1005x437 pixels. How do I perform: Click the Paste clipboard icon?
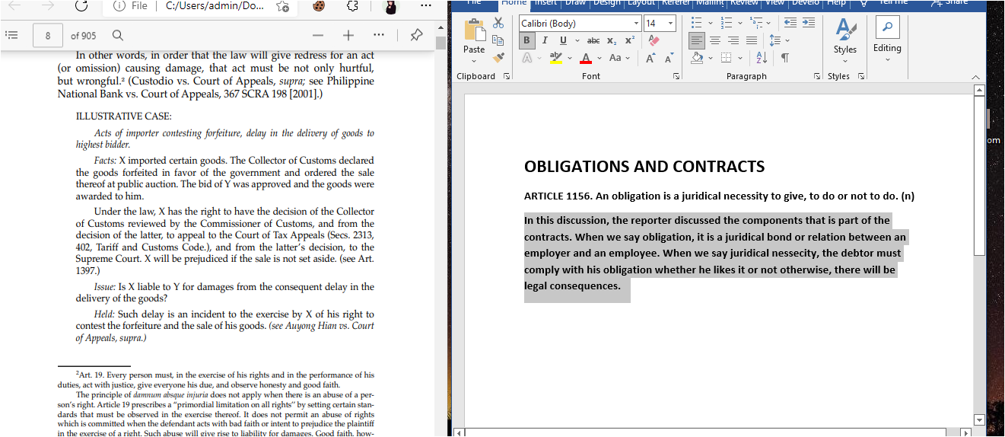(x=474, y=29)
